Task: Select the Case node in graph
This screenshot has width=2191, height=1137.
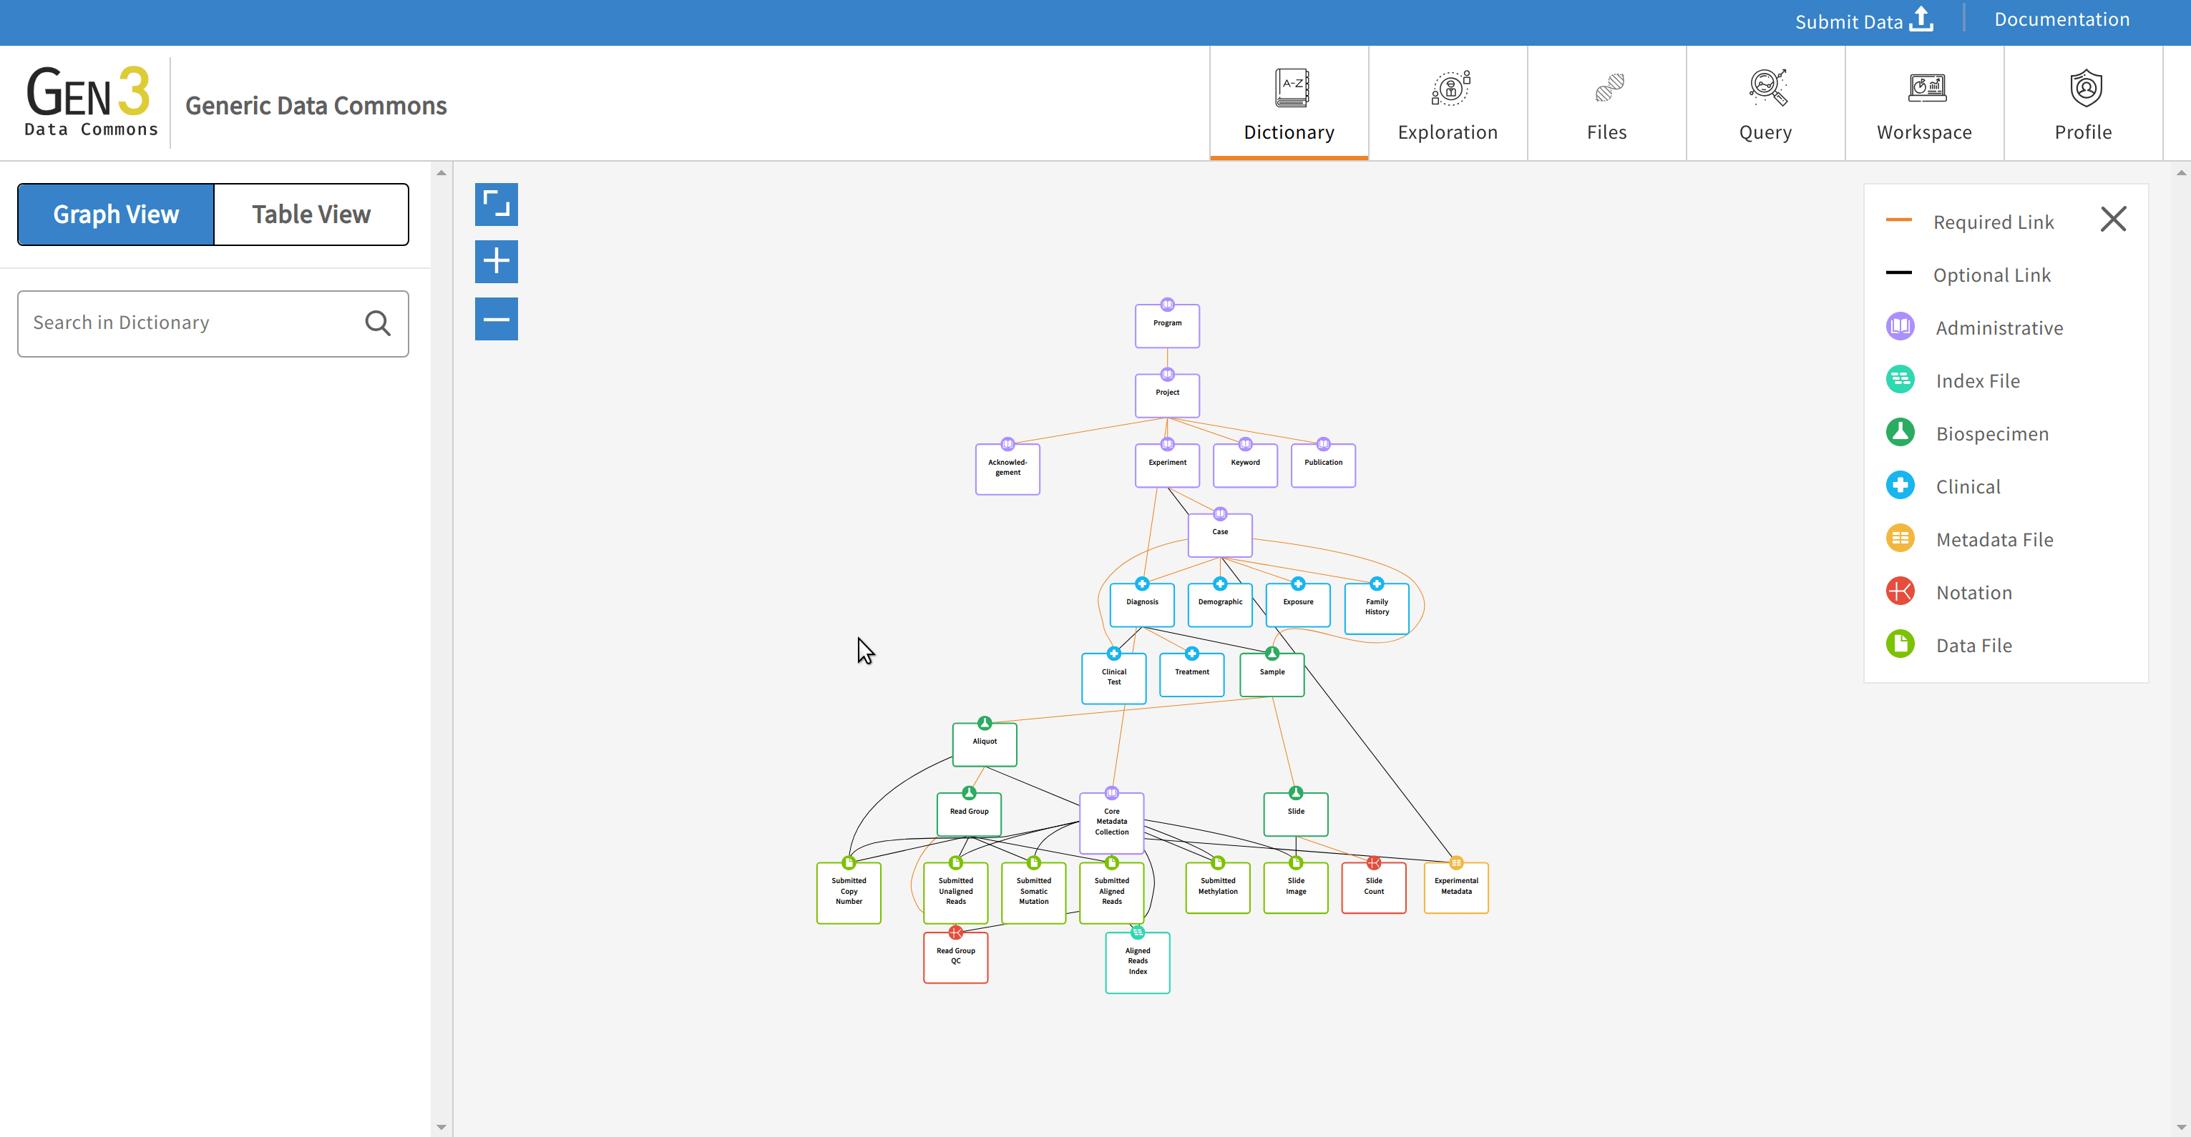Action: coord(1220,536)
